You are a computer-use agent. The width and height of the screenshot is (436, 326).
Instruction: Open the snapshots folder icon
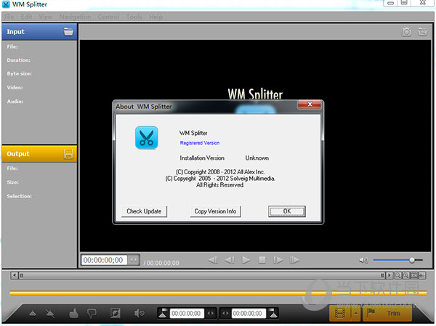coord(423,32)
